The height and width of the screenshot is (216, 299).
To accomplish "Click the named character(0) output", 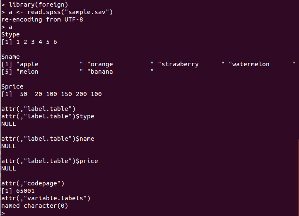I will (35, 206).
